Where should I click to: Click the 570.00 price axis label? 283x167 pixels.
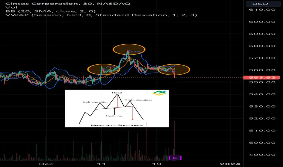tap(262, 58)
